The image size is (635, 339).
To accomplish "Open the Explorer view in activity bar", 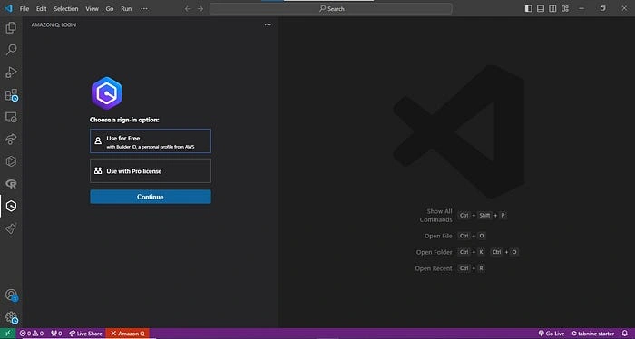I will pos(11,27).
